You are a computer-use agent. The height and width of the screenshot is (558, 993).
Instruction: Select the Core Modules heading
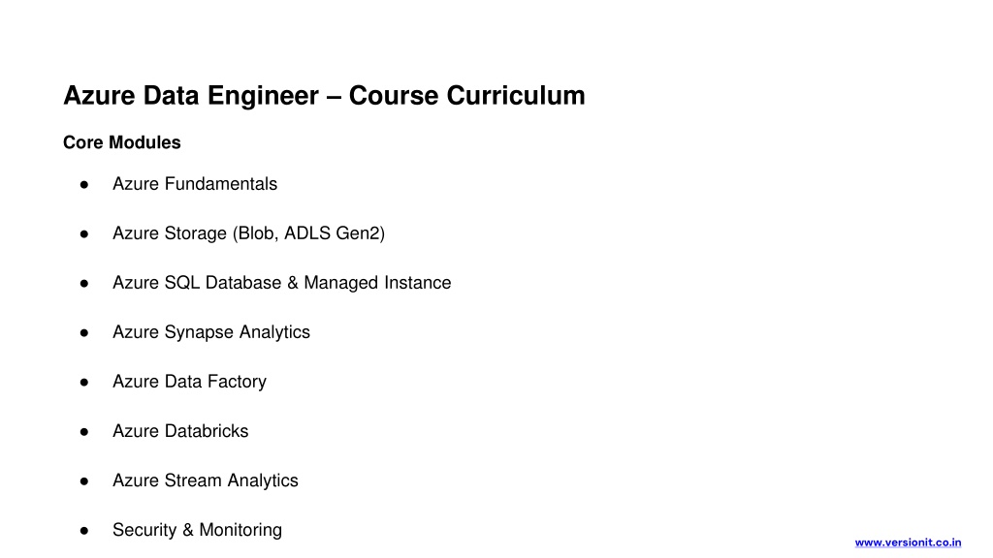point(121,142)
